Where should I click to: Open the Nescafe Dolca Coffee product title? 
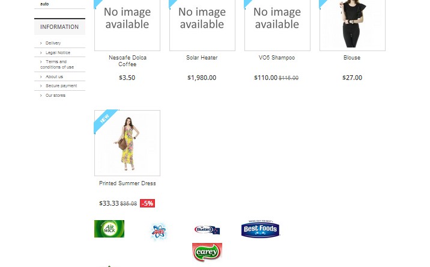pyautogui.click(x=127, y=61)
